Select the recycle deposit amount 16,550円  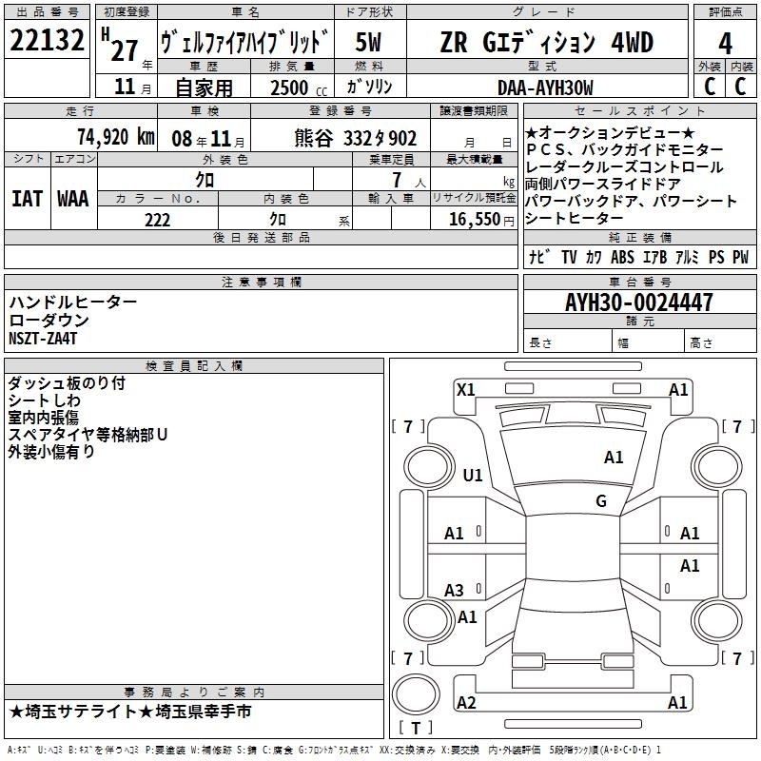click(x=473, y=220)
